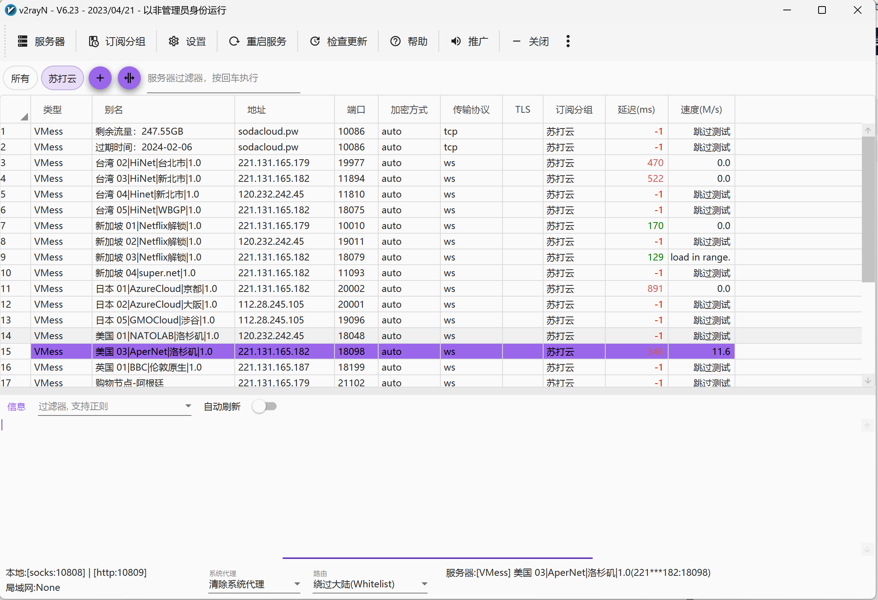The image size is (878, 600).
Task: Open the 信息 log tab
Action: 16,406
